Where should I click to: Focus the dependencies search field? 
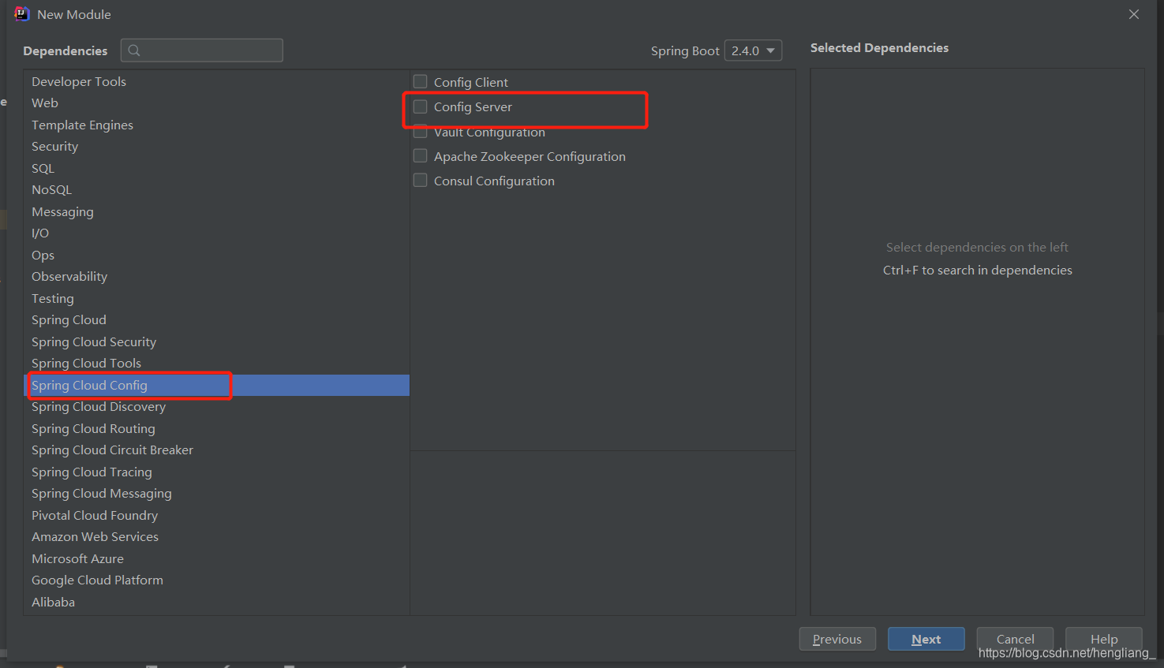202,50
